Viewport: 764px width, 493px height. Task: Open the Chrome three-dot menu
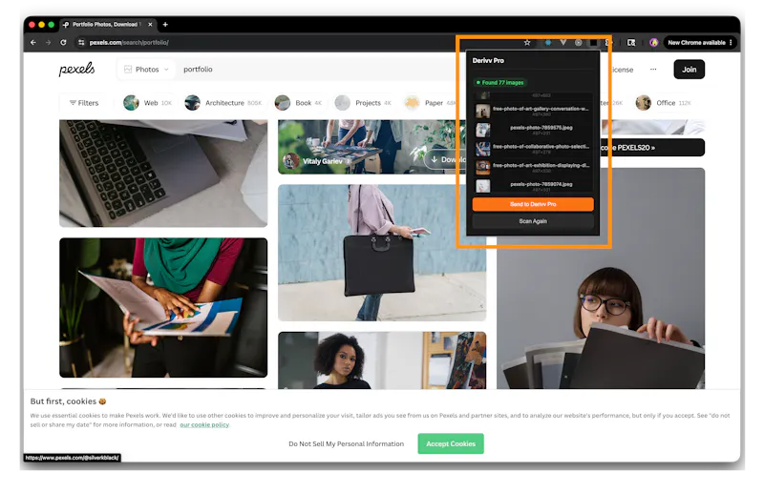tap(731, 42)
